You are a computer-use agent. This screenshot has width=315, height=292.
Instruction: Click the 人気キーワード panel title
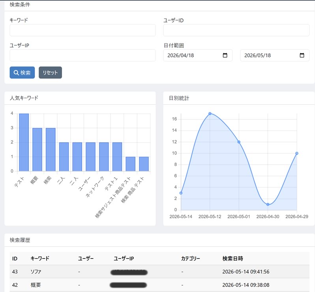(24, 98)
